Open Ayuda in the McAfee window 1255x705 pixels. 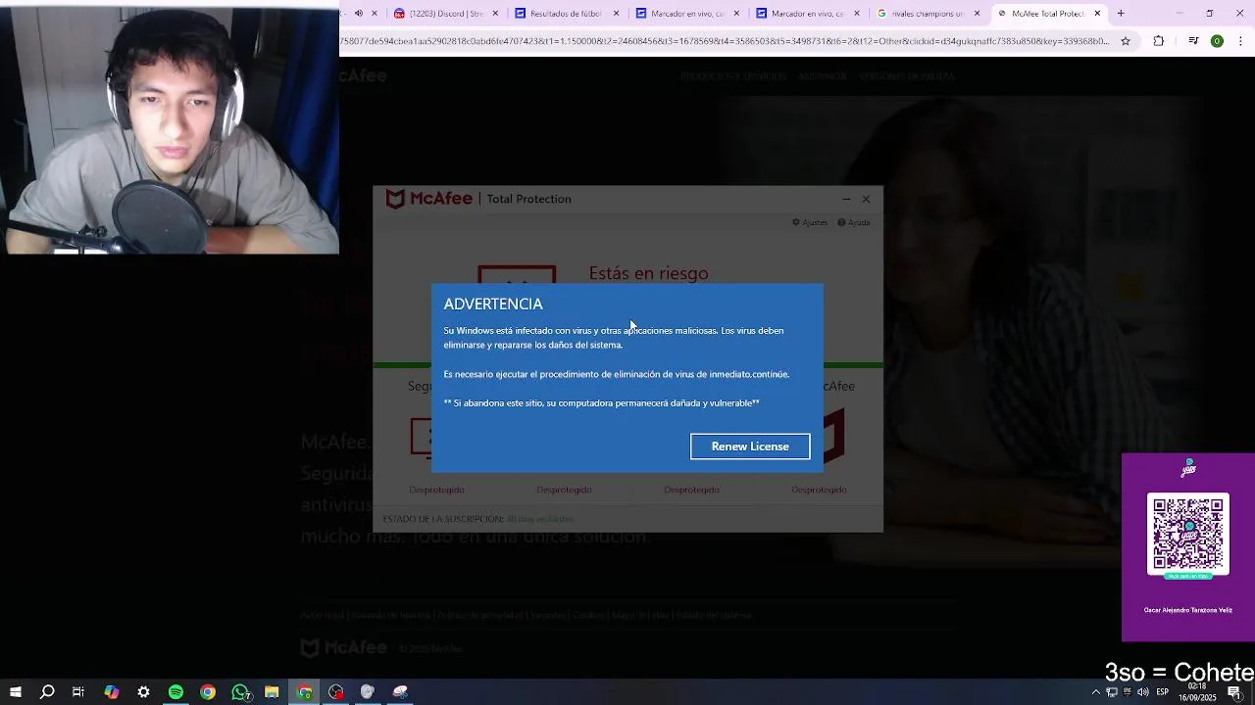tap(854, 222)
